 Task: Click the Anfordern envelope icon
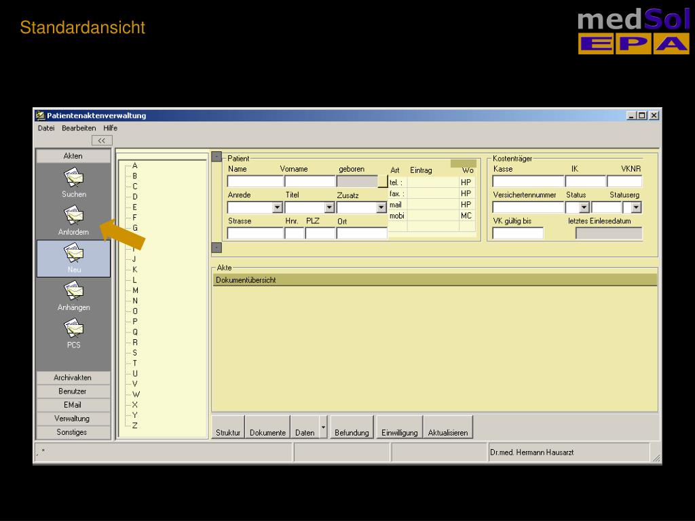coord(73,215)
